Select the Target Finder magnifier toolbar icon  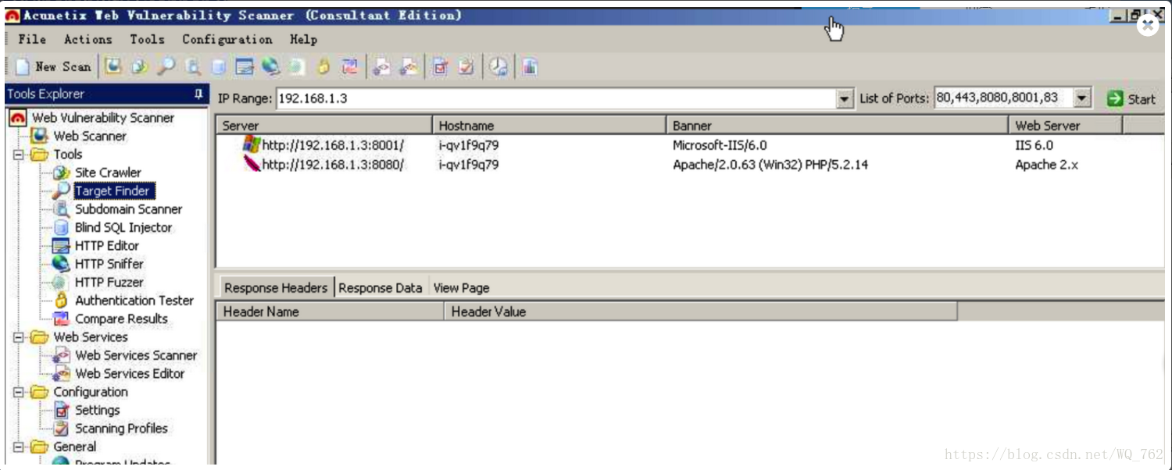coord(166,67)
